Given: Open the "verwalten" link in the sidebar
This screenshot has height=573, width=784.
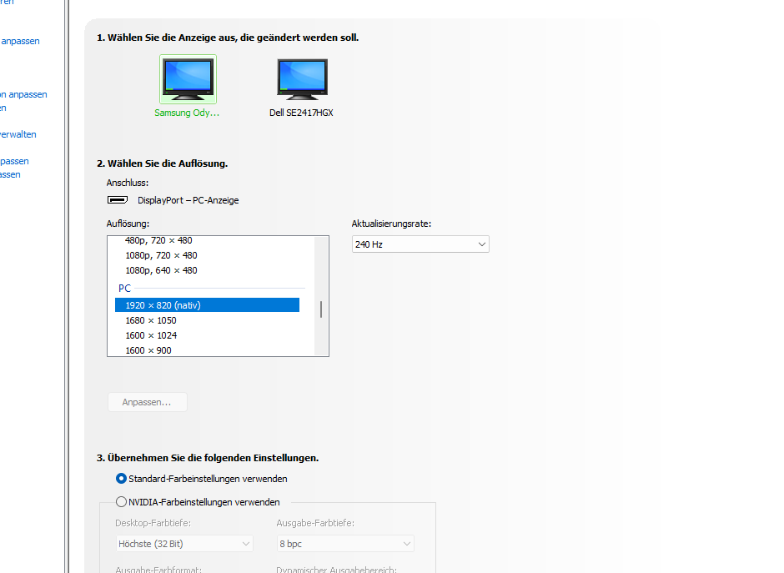Looking at the screenshot, I should tap(18, 134).
